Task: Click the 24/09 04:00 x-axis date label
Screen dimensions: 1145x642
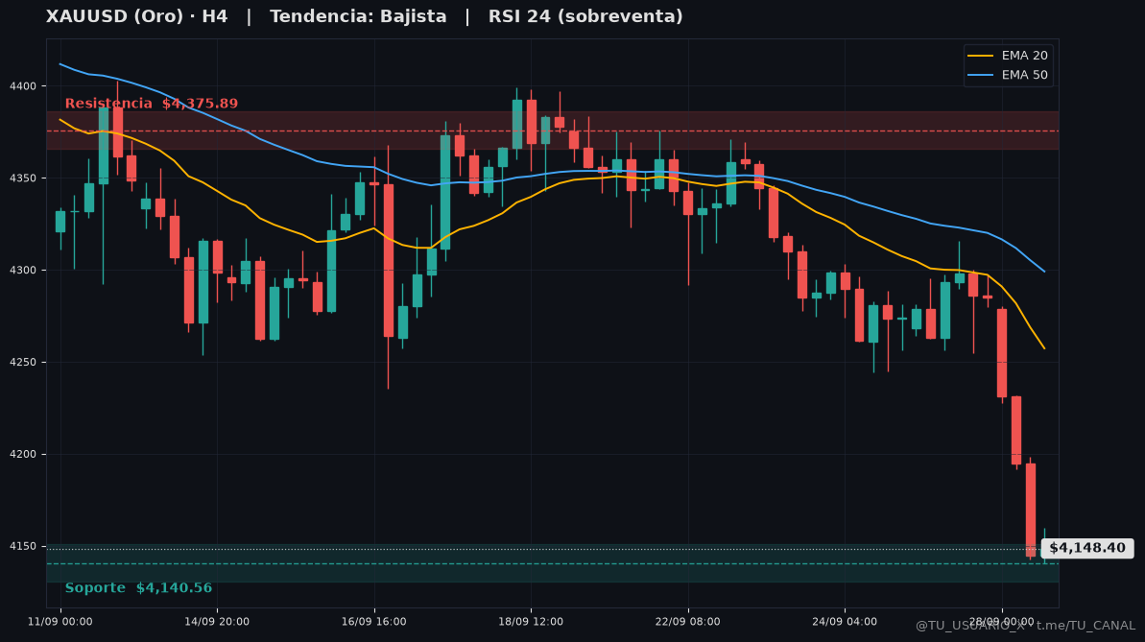Action: [x=845, y=622]
